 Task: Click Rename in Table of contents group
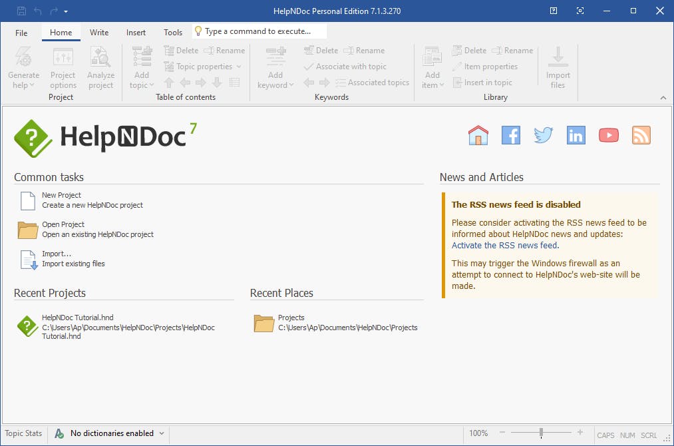coord(224,51)
